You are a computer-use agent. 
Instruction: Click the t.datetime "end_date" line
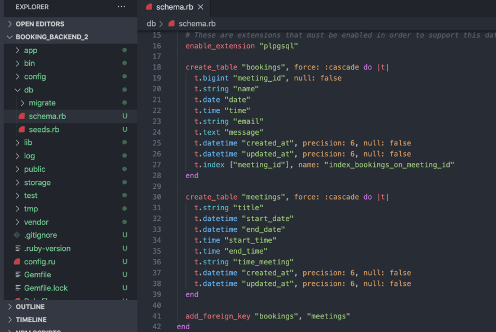tap(240, 229)
